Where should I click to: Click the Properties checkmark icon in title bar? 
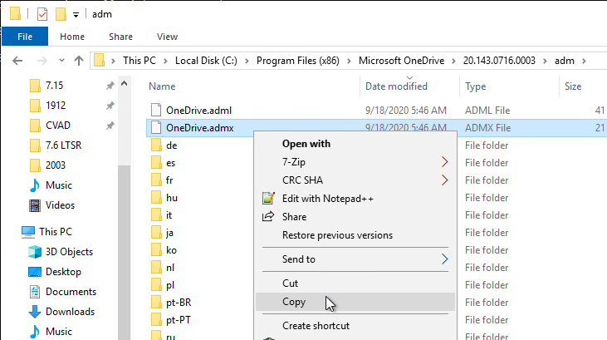(x=42, y=14)
